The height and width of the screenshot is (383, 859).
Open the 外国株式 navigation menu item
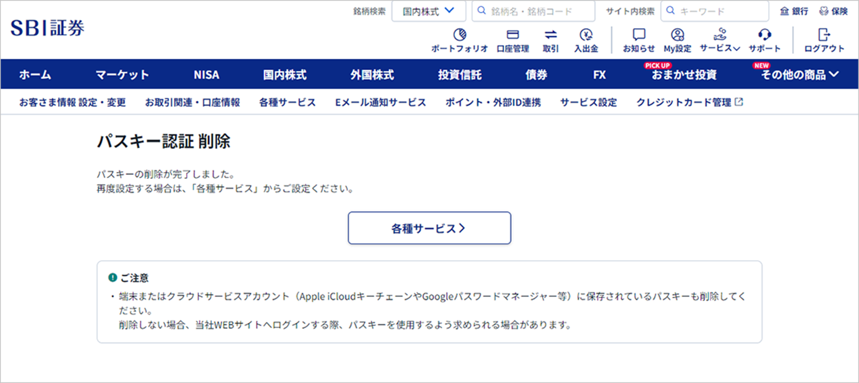[x=372, y=75]
